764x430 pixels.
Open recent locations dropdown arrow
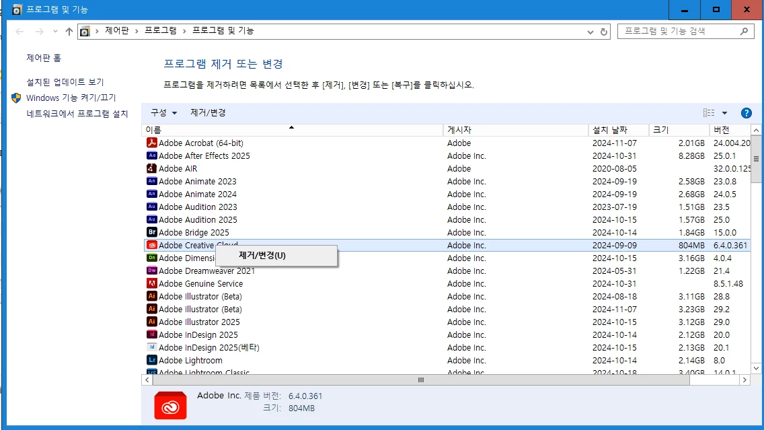pyautogui.click(x=55, y=31)
